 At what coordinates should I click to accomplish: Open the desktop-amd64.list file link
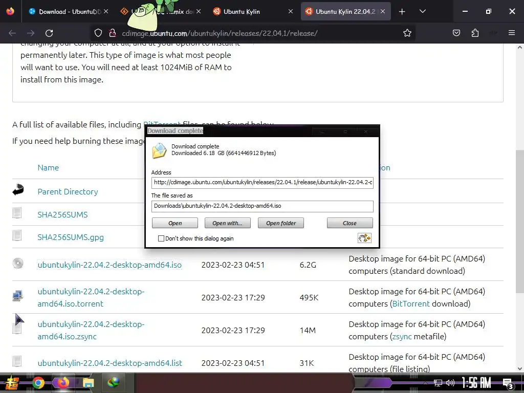pyautogui.click(x=110, y=363)
